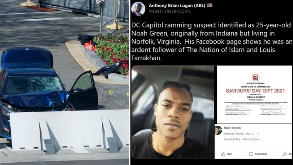Open the Saviours' Day Gift 2021 certificate image
Screen dimensions: 293x165
coord(254,94)
